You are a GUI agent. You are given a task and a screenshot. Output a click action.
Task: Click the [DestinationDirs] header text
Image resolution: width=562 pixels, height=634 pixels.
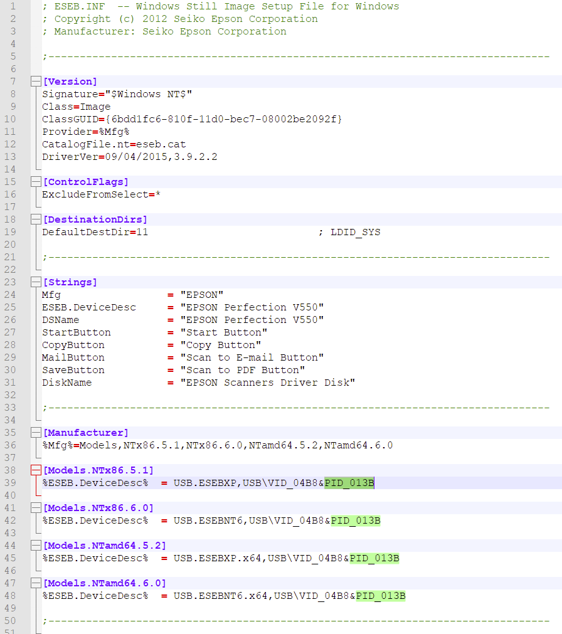pyautogui.click(x=95, y=219)
